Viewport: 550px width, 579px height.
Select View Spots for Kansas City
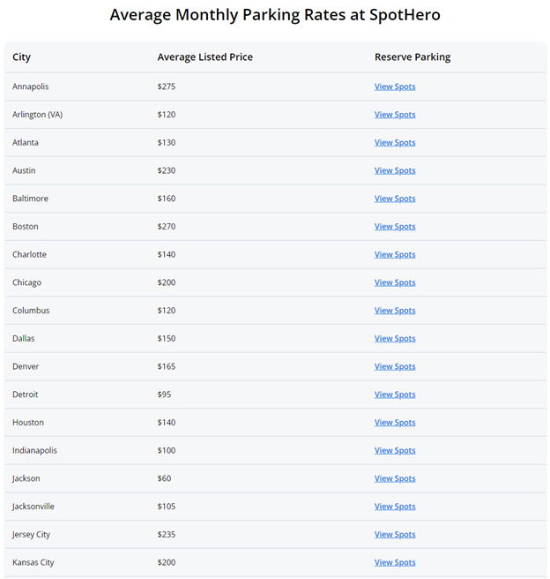(395, 562)
